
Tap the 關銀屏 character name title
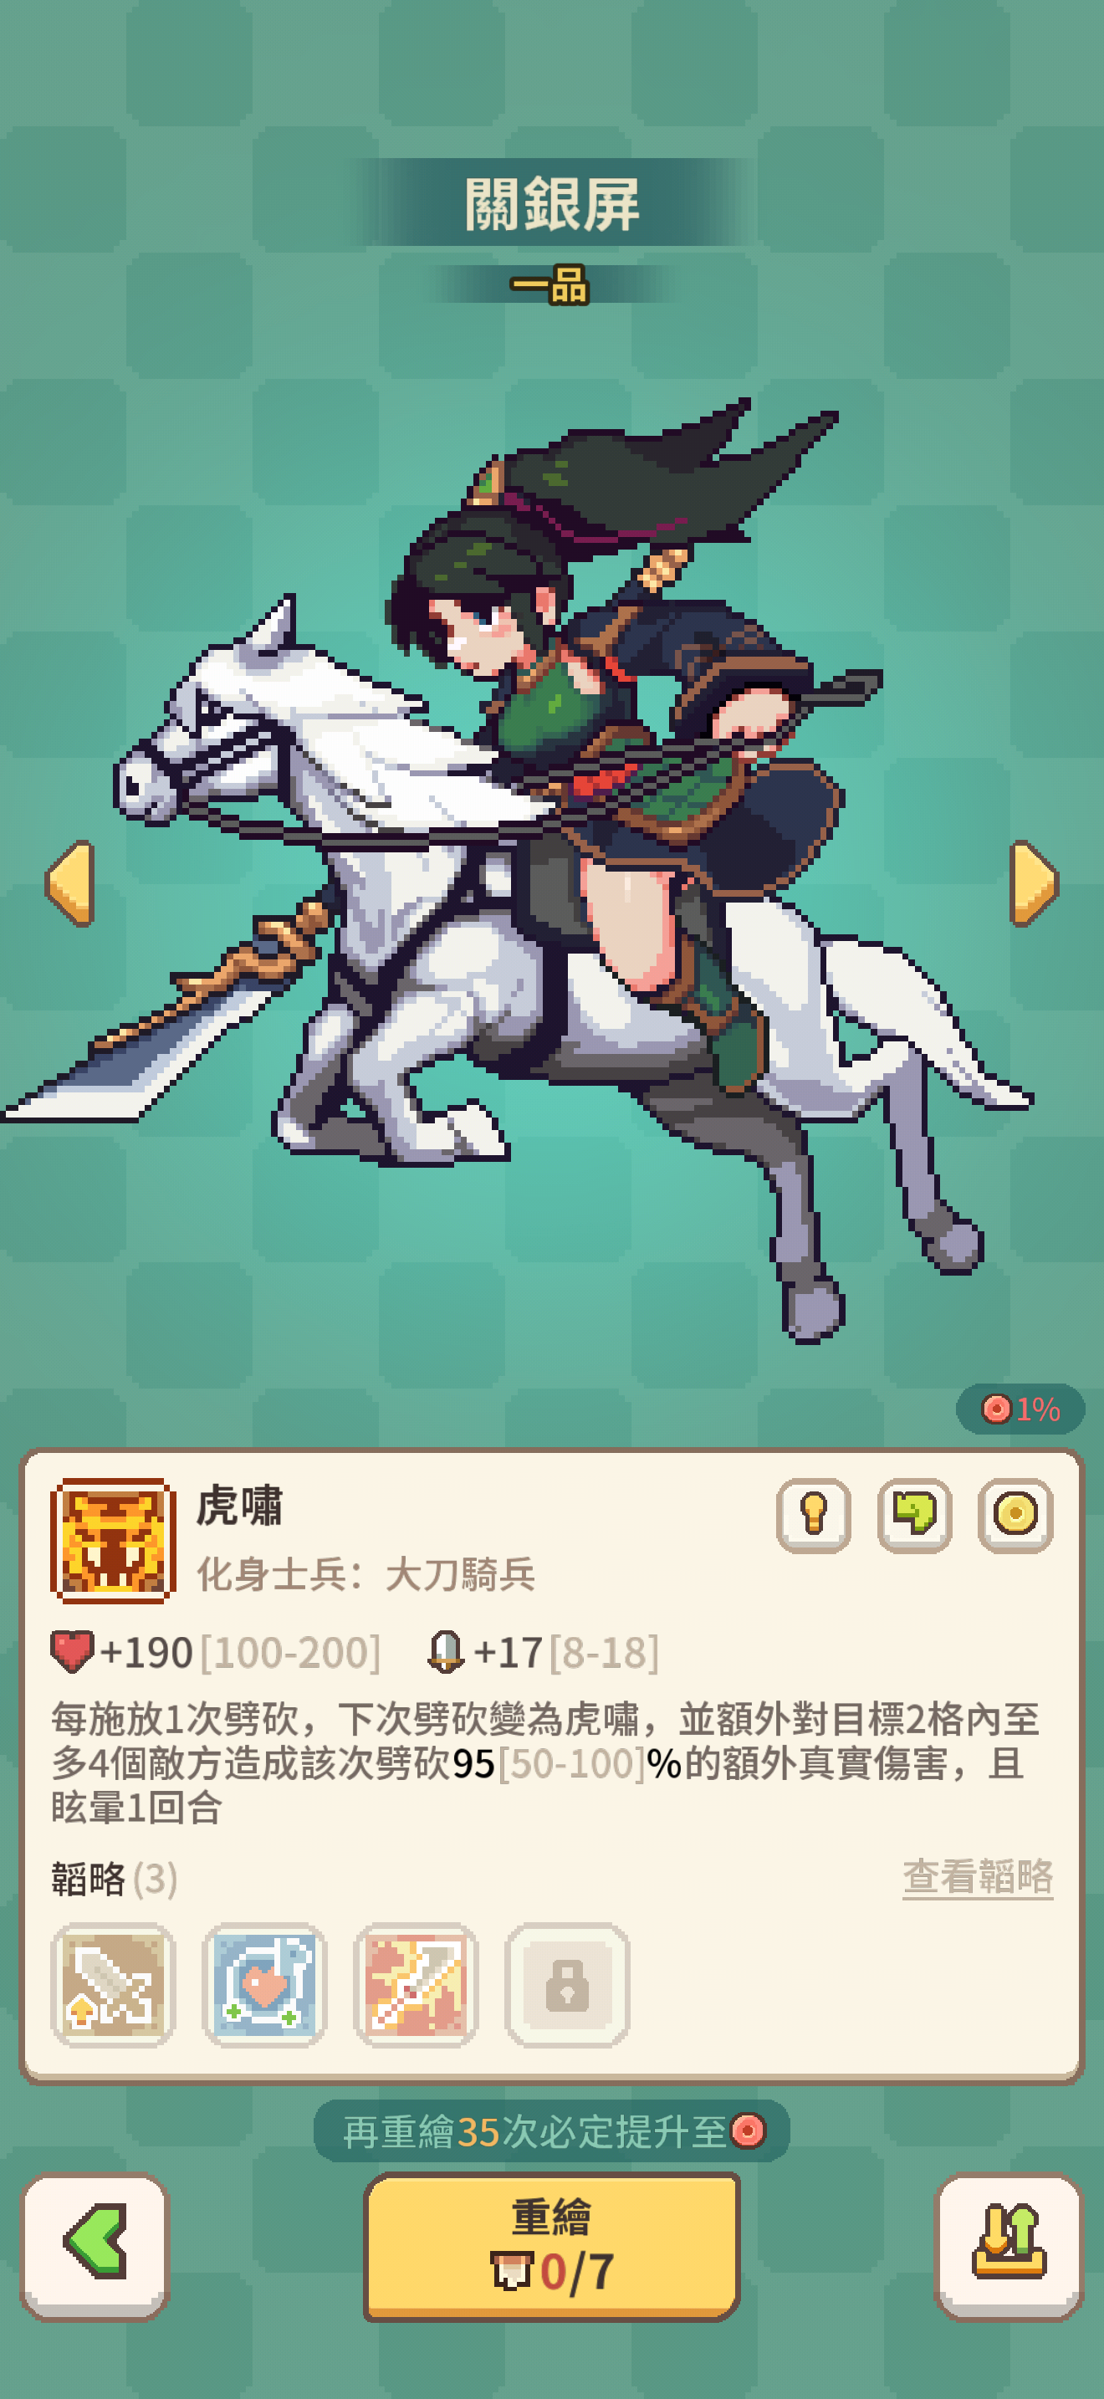click(552, 203)
